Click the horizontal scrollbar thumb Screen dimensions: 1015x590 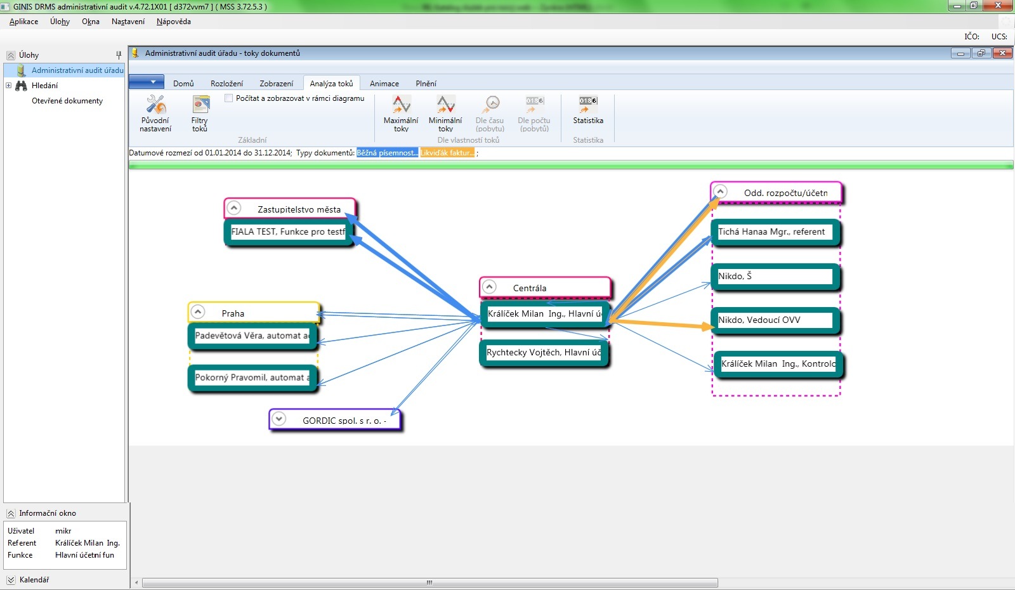pyautogui.click(x=430, y=582)
